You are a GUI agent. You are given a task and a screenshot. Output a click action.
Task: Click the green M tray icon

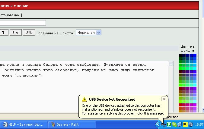(169, 124)
